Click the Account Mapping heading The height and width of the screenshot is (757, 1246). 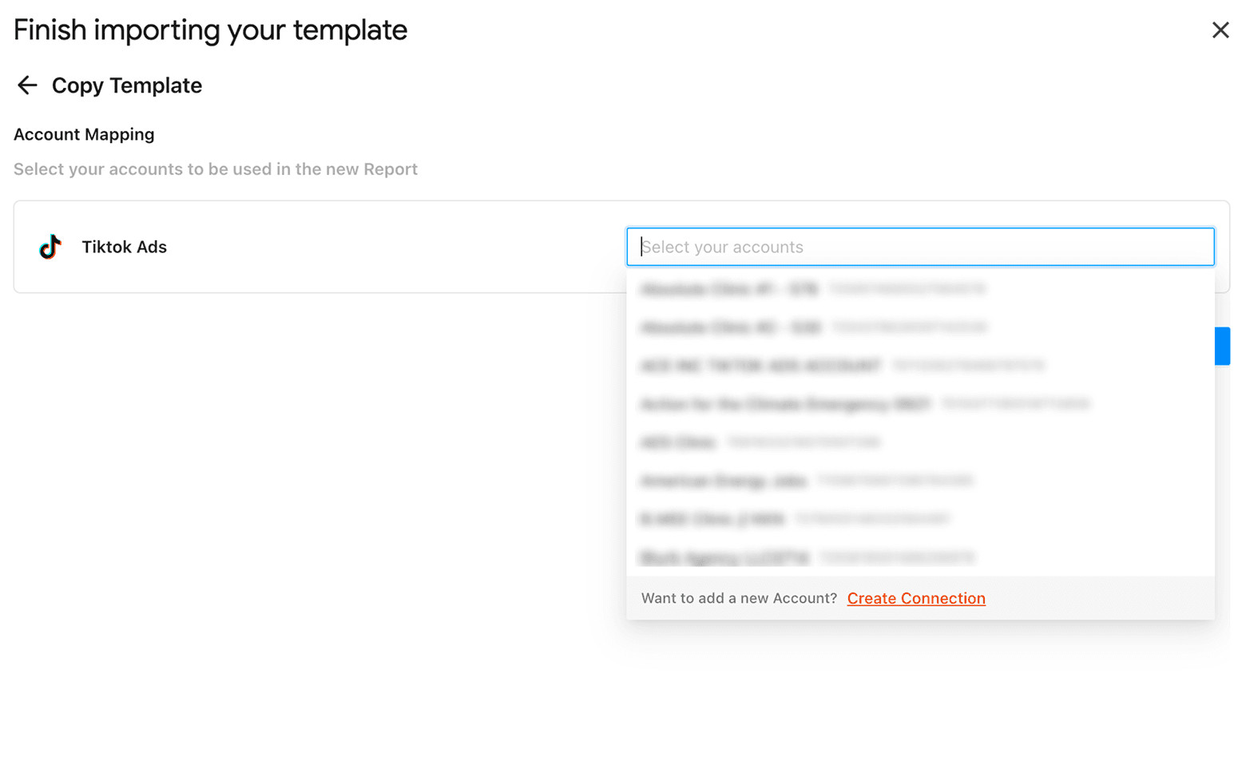click(x=83, y=134)
